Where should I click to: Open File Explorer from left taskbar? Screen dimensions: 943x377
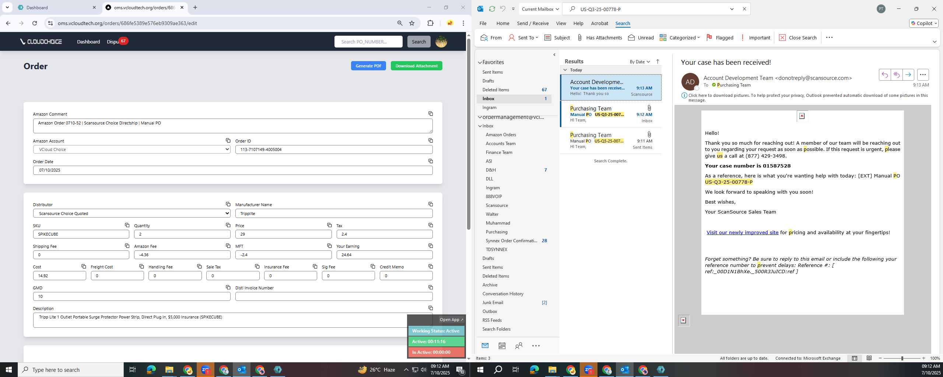(x=169, y=370)
